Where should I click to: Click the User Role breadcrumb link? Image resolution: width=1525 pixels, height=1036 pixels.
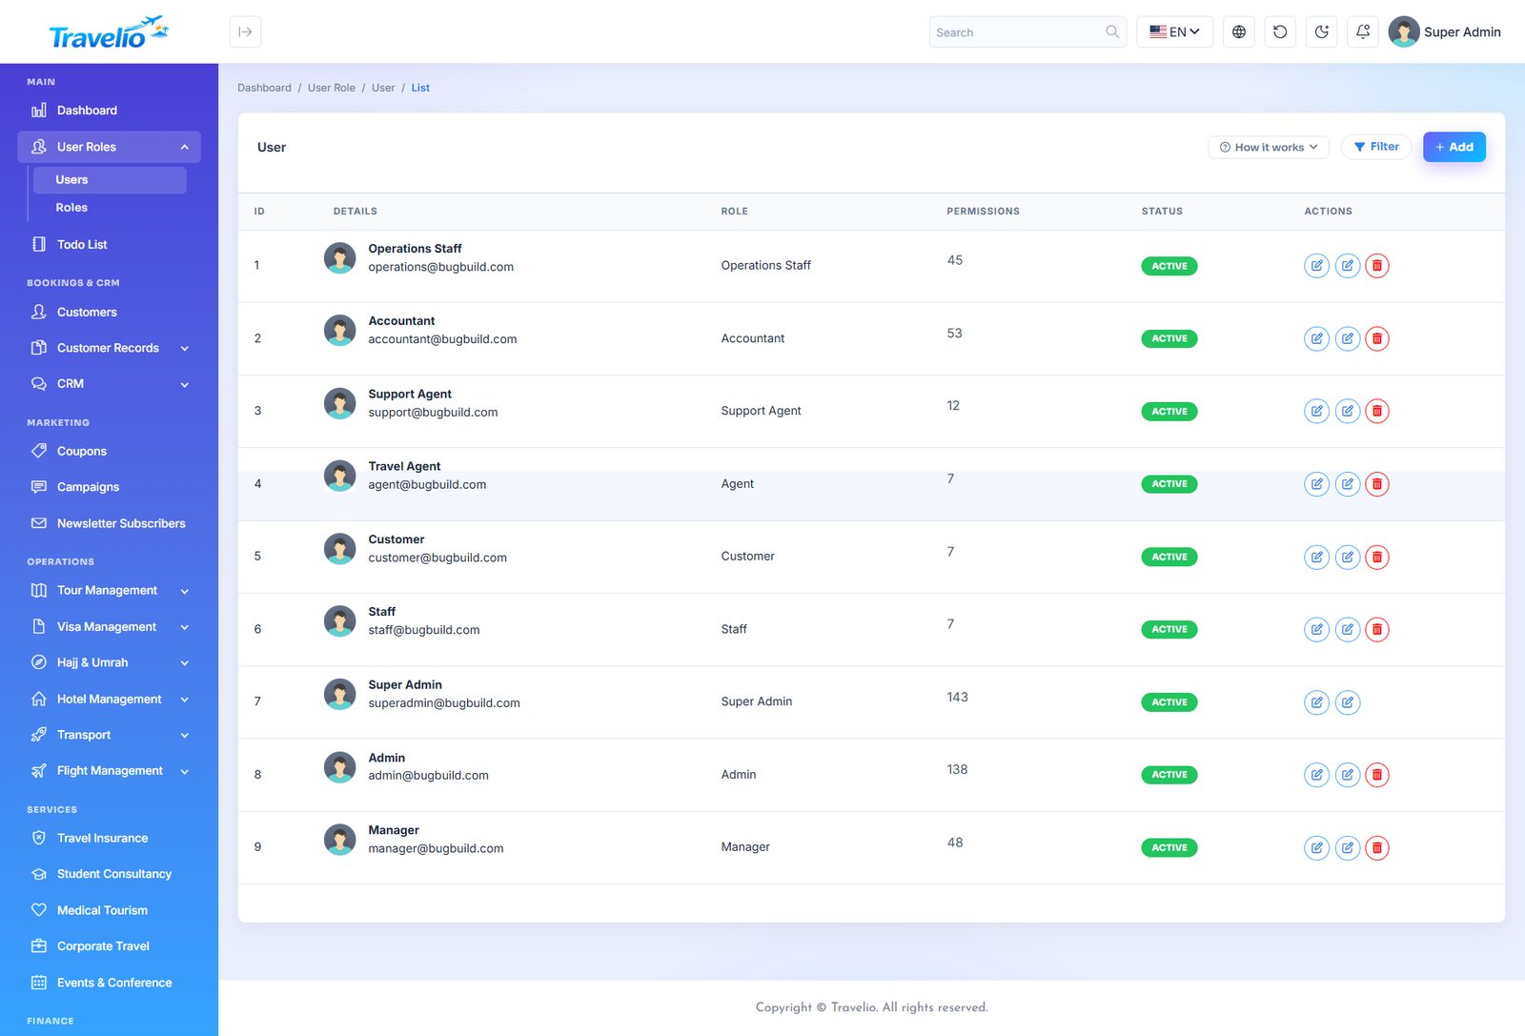pos(332,88)
